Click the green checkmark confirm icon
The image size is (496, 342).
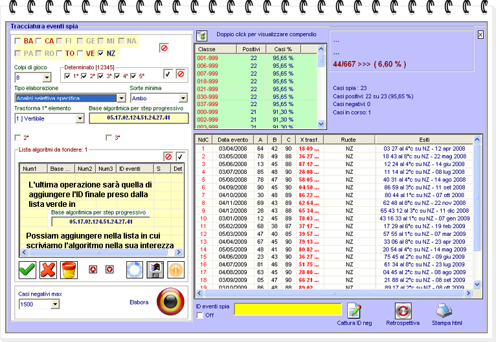point(27,270)
